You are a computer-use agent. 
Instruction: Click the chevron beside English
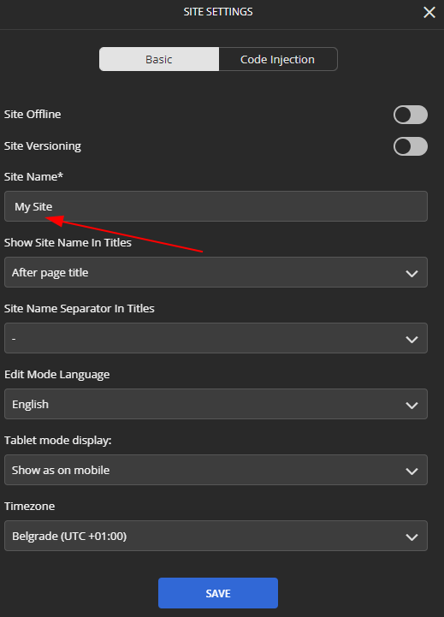[411, 405]
